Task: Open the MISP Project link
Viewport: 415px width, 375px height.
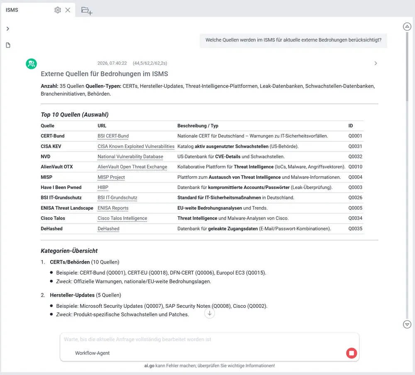Action: [x=111, y=177]
